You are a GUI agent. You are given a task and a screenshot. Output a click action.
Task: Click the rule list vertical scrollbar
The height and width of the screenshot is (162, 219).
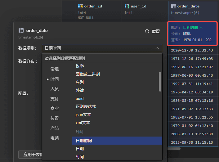click(160, 82)
